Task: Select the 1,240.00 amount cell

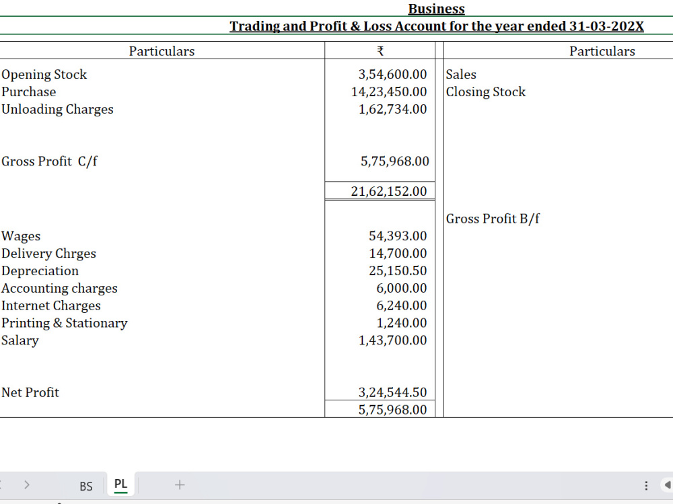Action: (x=401, y=323)
